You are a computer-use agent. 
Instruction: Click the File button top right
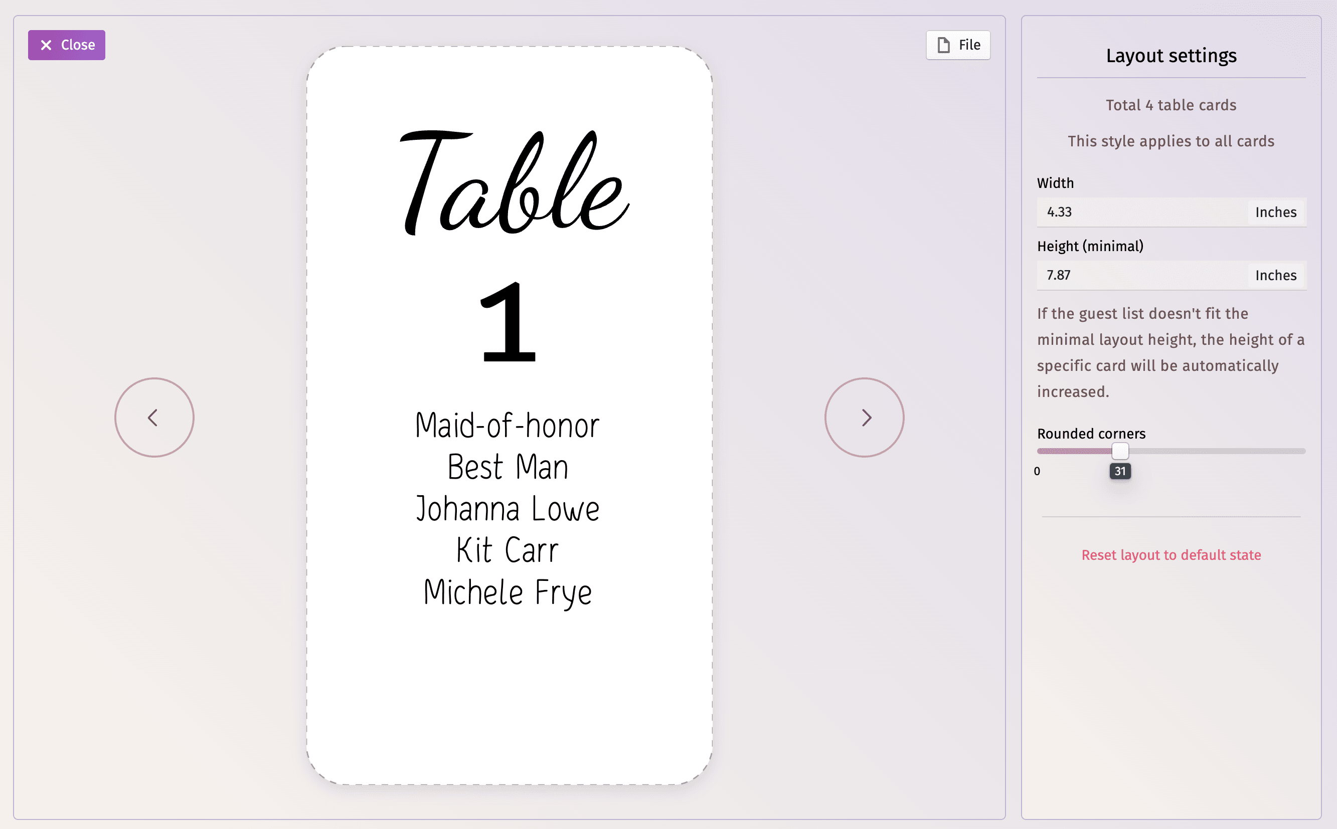[958, 44]
